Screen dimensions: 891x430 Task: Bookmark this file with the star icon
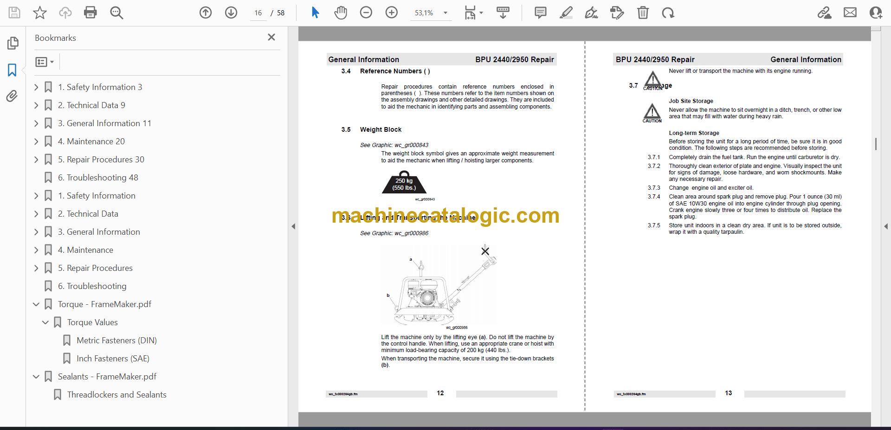40,13
